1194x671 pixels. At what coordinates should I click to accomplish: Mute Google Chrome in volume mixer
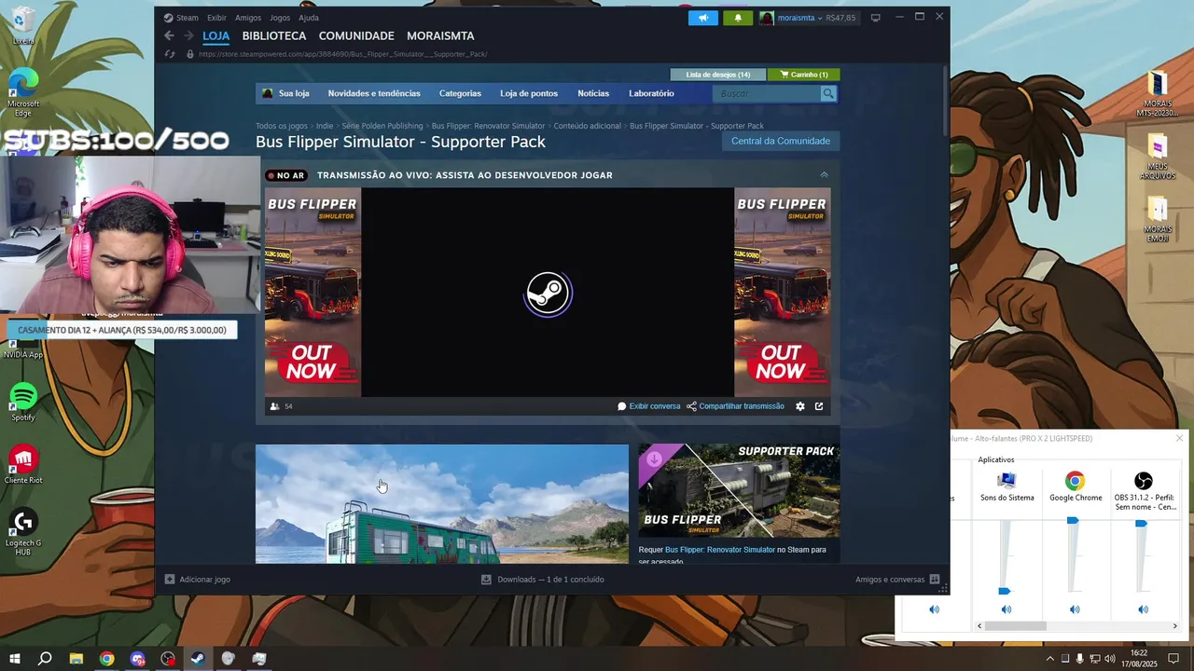coord(1075,609)
